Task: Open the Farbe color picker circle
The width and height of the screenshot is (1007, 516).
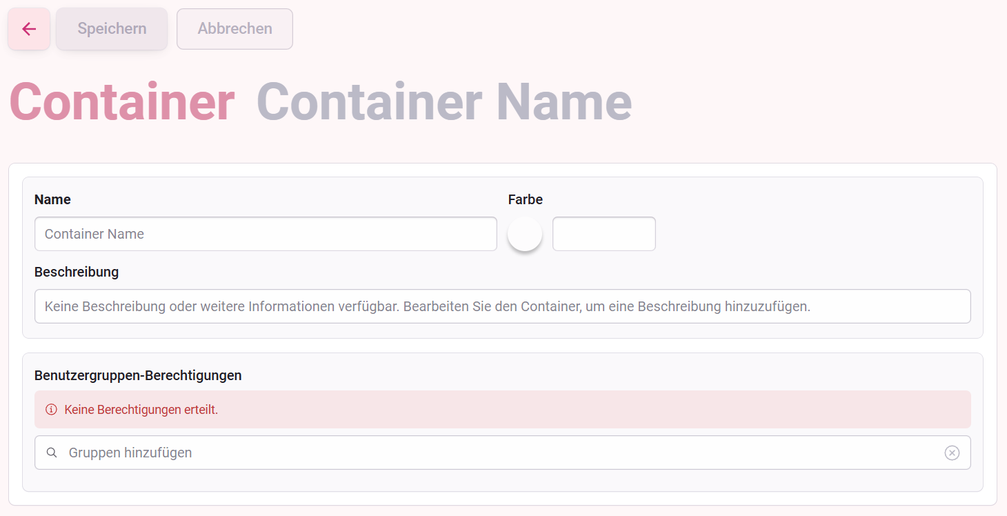Action: pos(525,234)
